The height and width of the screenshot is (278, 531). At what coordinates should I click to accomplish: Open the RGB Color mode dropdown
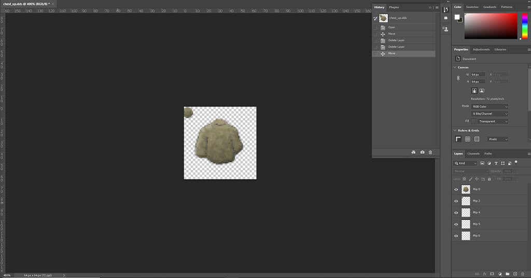pos(490,106)
